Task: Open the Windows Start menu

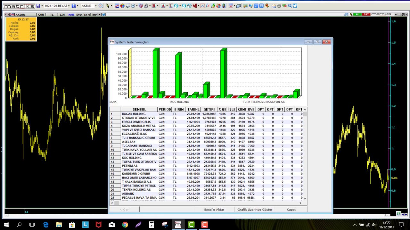Action: (x=6, y=225)
